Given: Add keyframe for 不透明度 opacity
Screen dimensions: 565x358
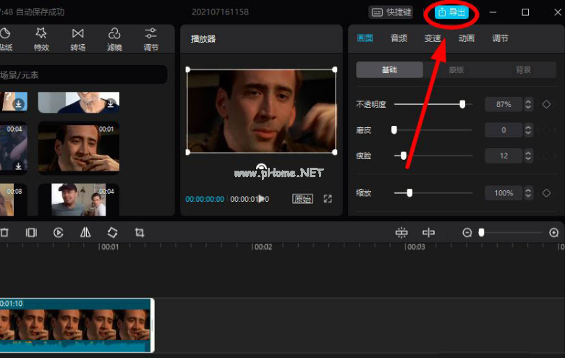Looking at the screenshot, I should pos(546,104).
